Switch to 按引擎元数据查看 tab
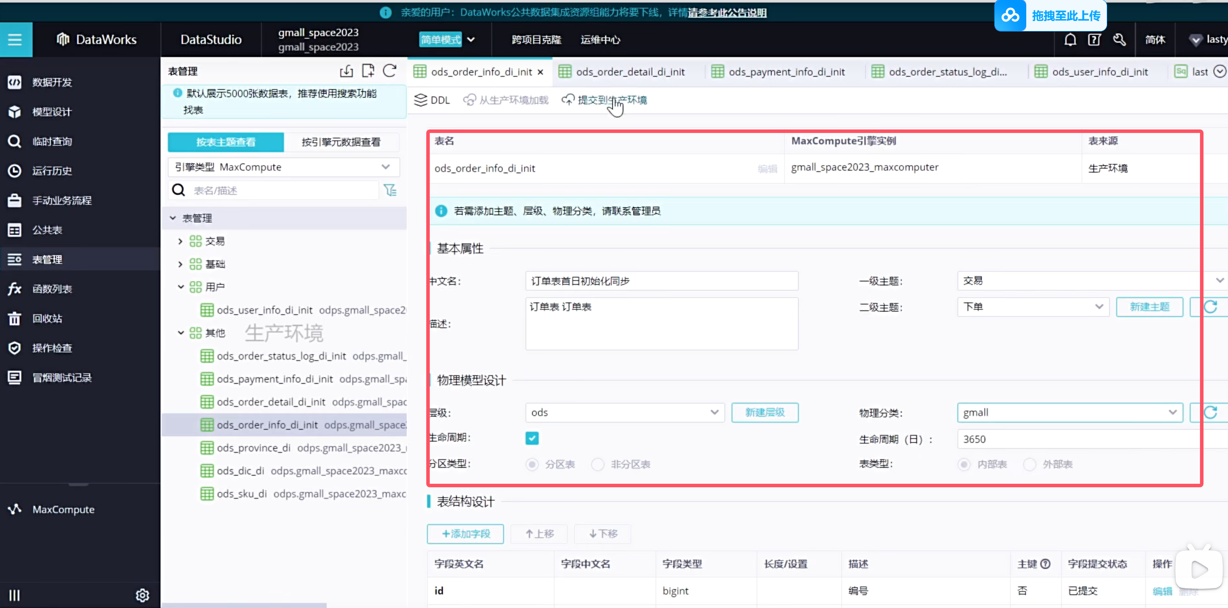The image size is (1228, 608). click(341, 142)
